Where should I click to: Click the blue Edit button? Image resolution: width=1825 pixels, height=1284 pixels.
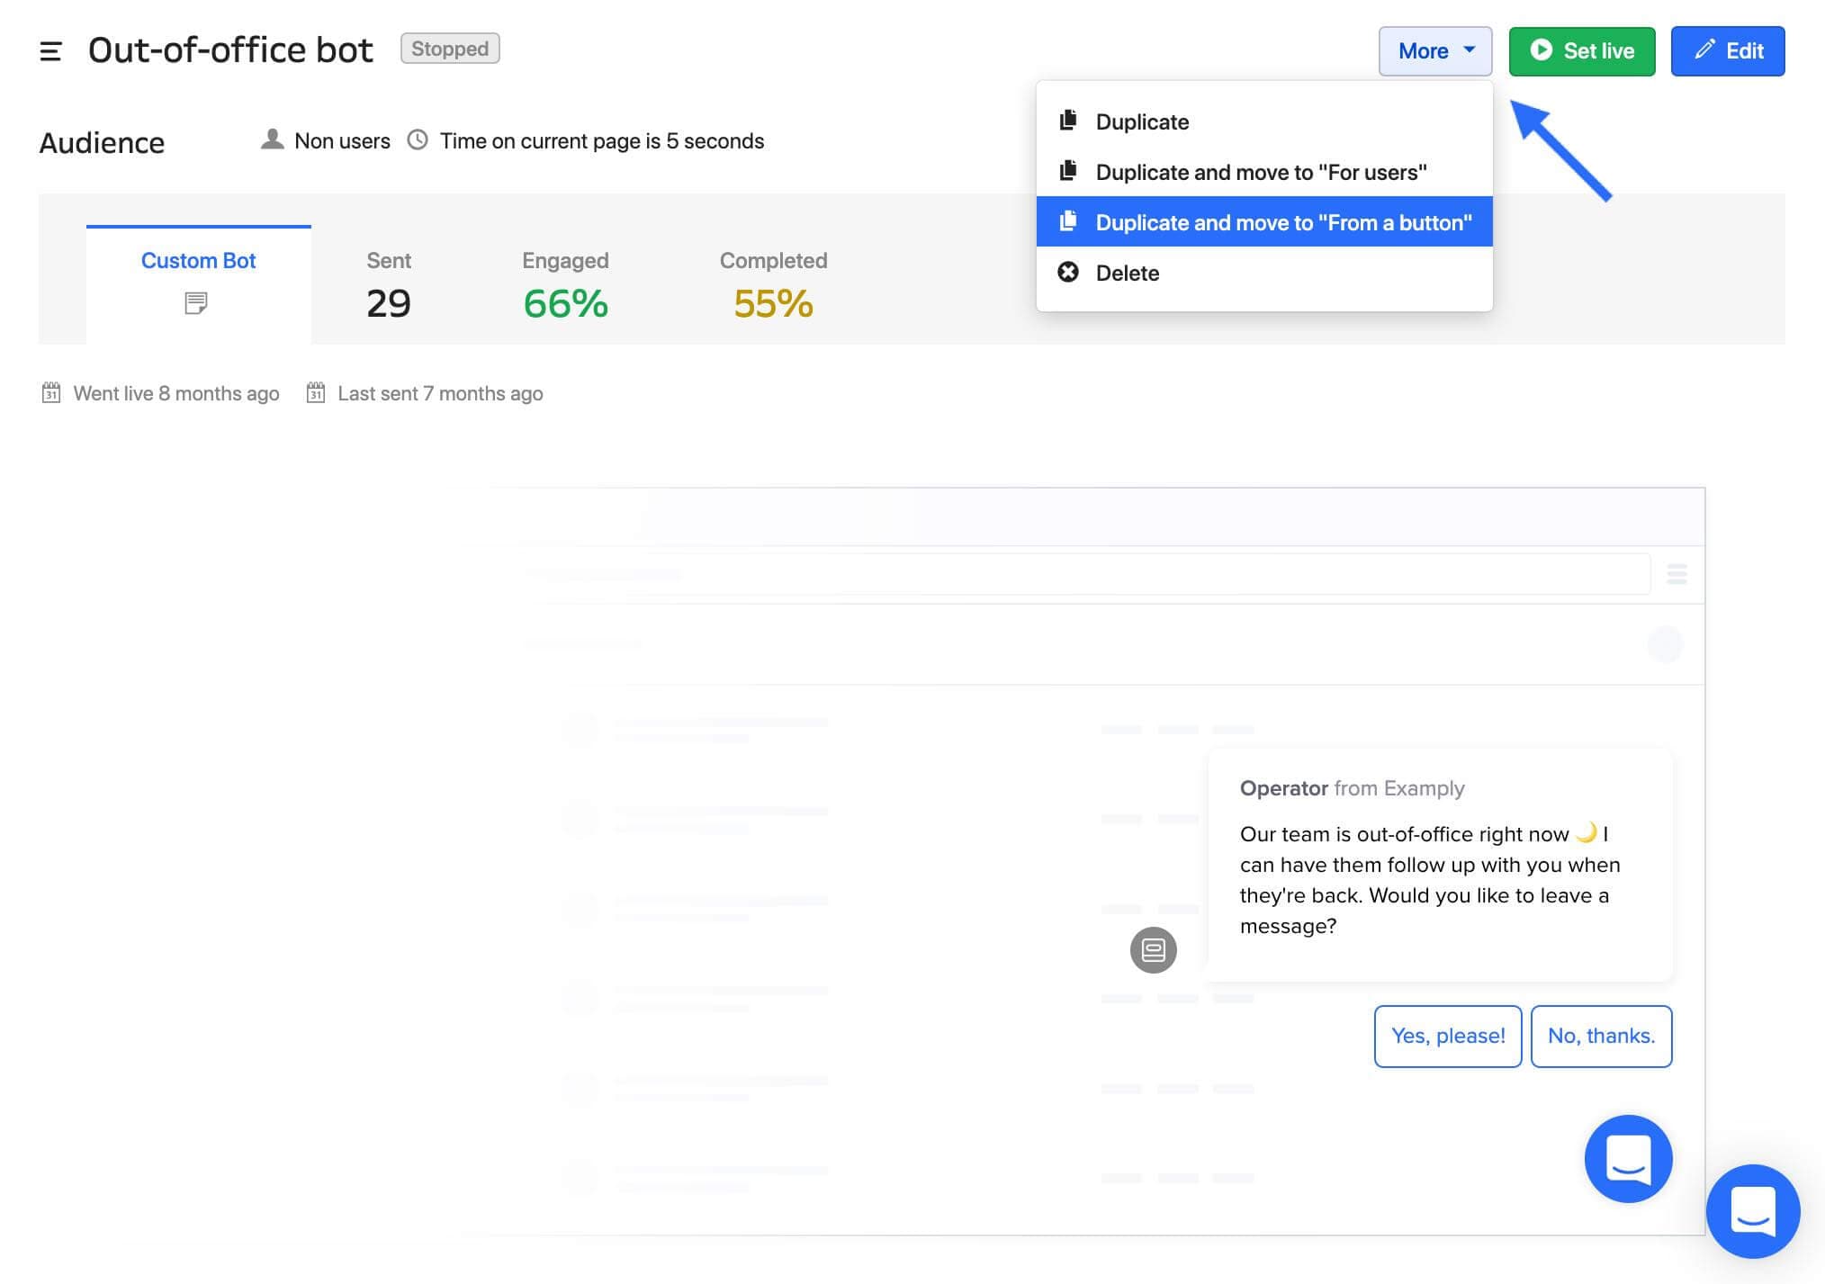click(1728, 51)
